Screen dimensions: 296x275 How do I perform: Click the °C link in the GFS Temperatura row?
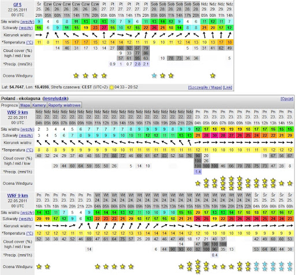(x=29, y=42)
